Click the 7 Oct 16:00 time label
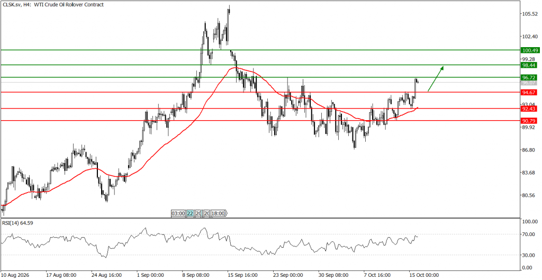This screenshot has height=280, width=542. pyautogui.click(x=377, y=275)
